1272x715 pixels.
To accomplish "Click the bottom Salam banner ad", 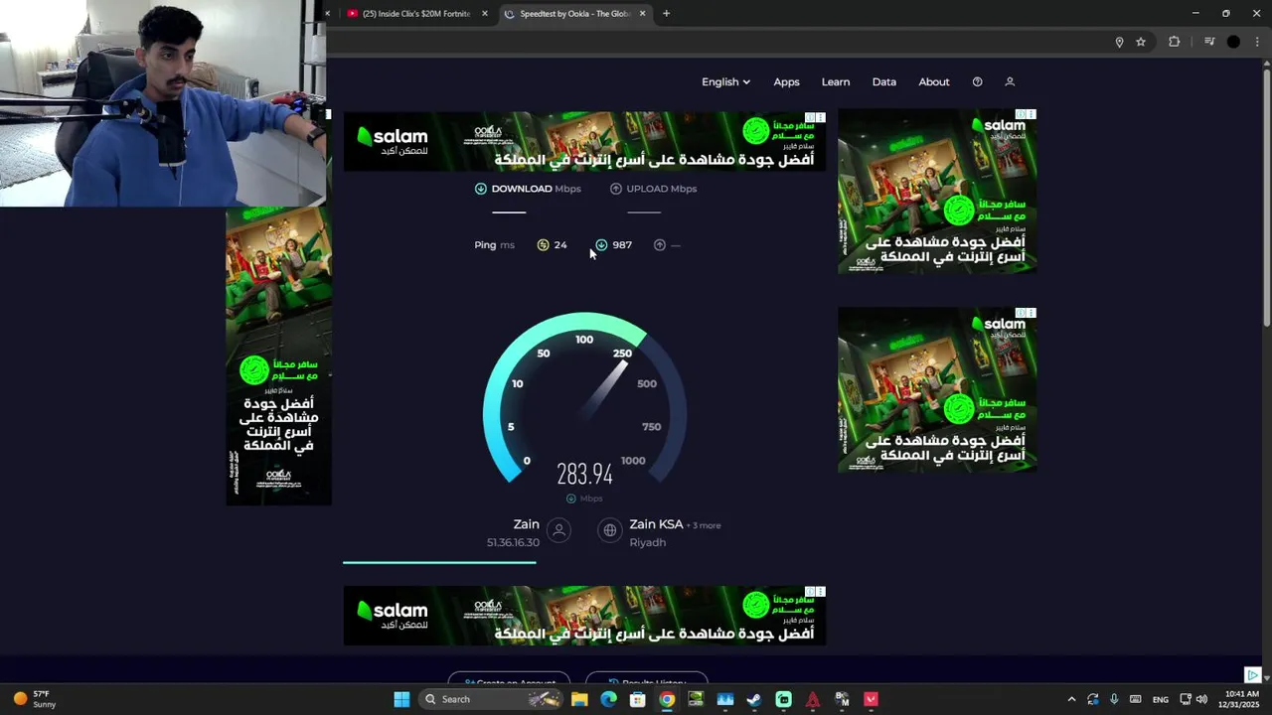I will coord(584,616).
